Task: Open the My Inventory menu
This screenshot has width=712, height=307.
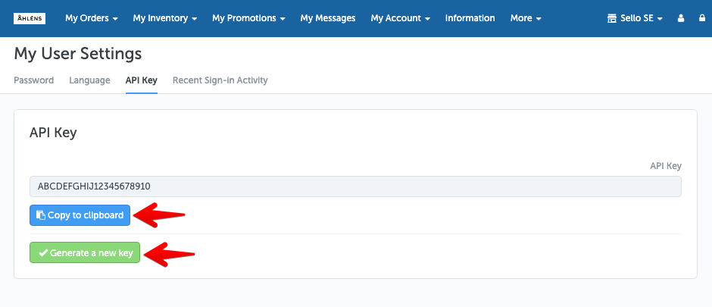Action: (165, 18)
